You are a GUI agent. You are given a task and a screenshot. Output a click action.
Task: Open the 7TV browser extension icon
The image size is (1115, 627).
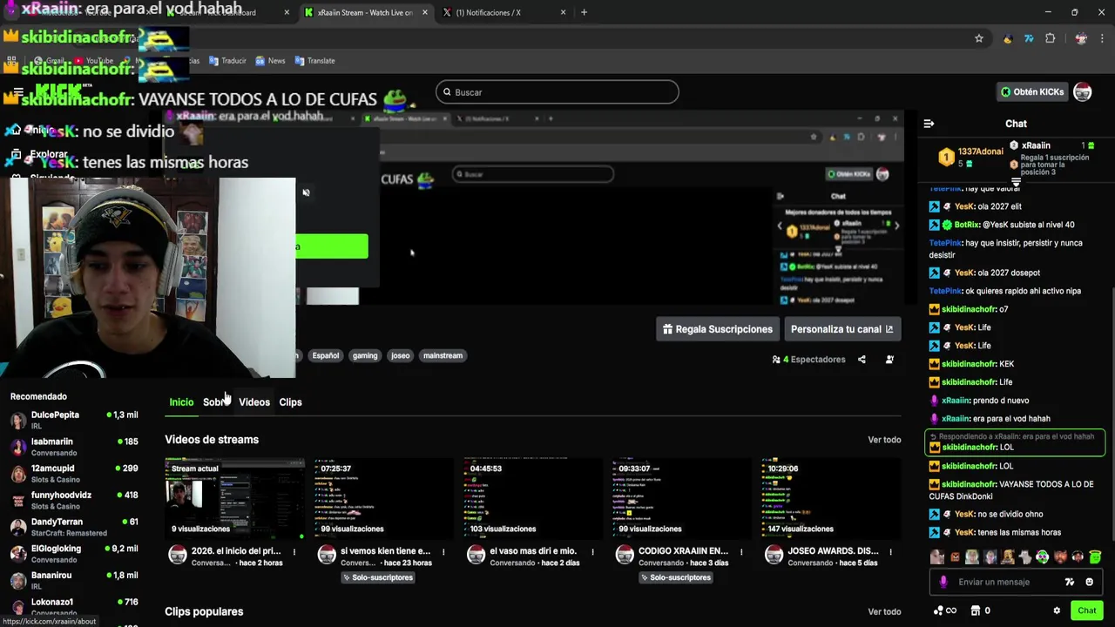click(x=1029, y=38)
